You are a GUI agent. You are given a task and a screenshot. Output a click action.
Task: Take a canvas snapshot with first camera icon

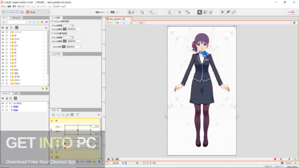point(109,159)
